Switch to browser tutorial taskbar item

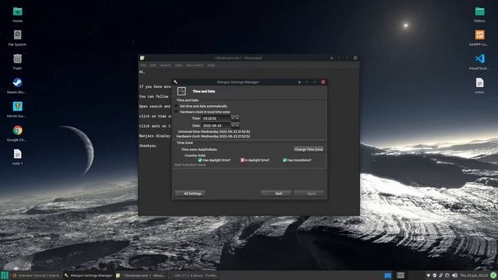(x=37, y=275)
